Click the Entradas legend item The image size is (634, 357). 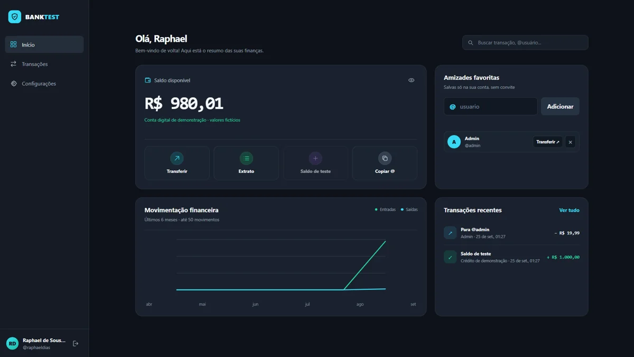pyautogui.click(x=385, y=209)
